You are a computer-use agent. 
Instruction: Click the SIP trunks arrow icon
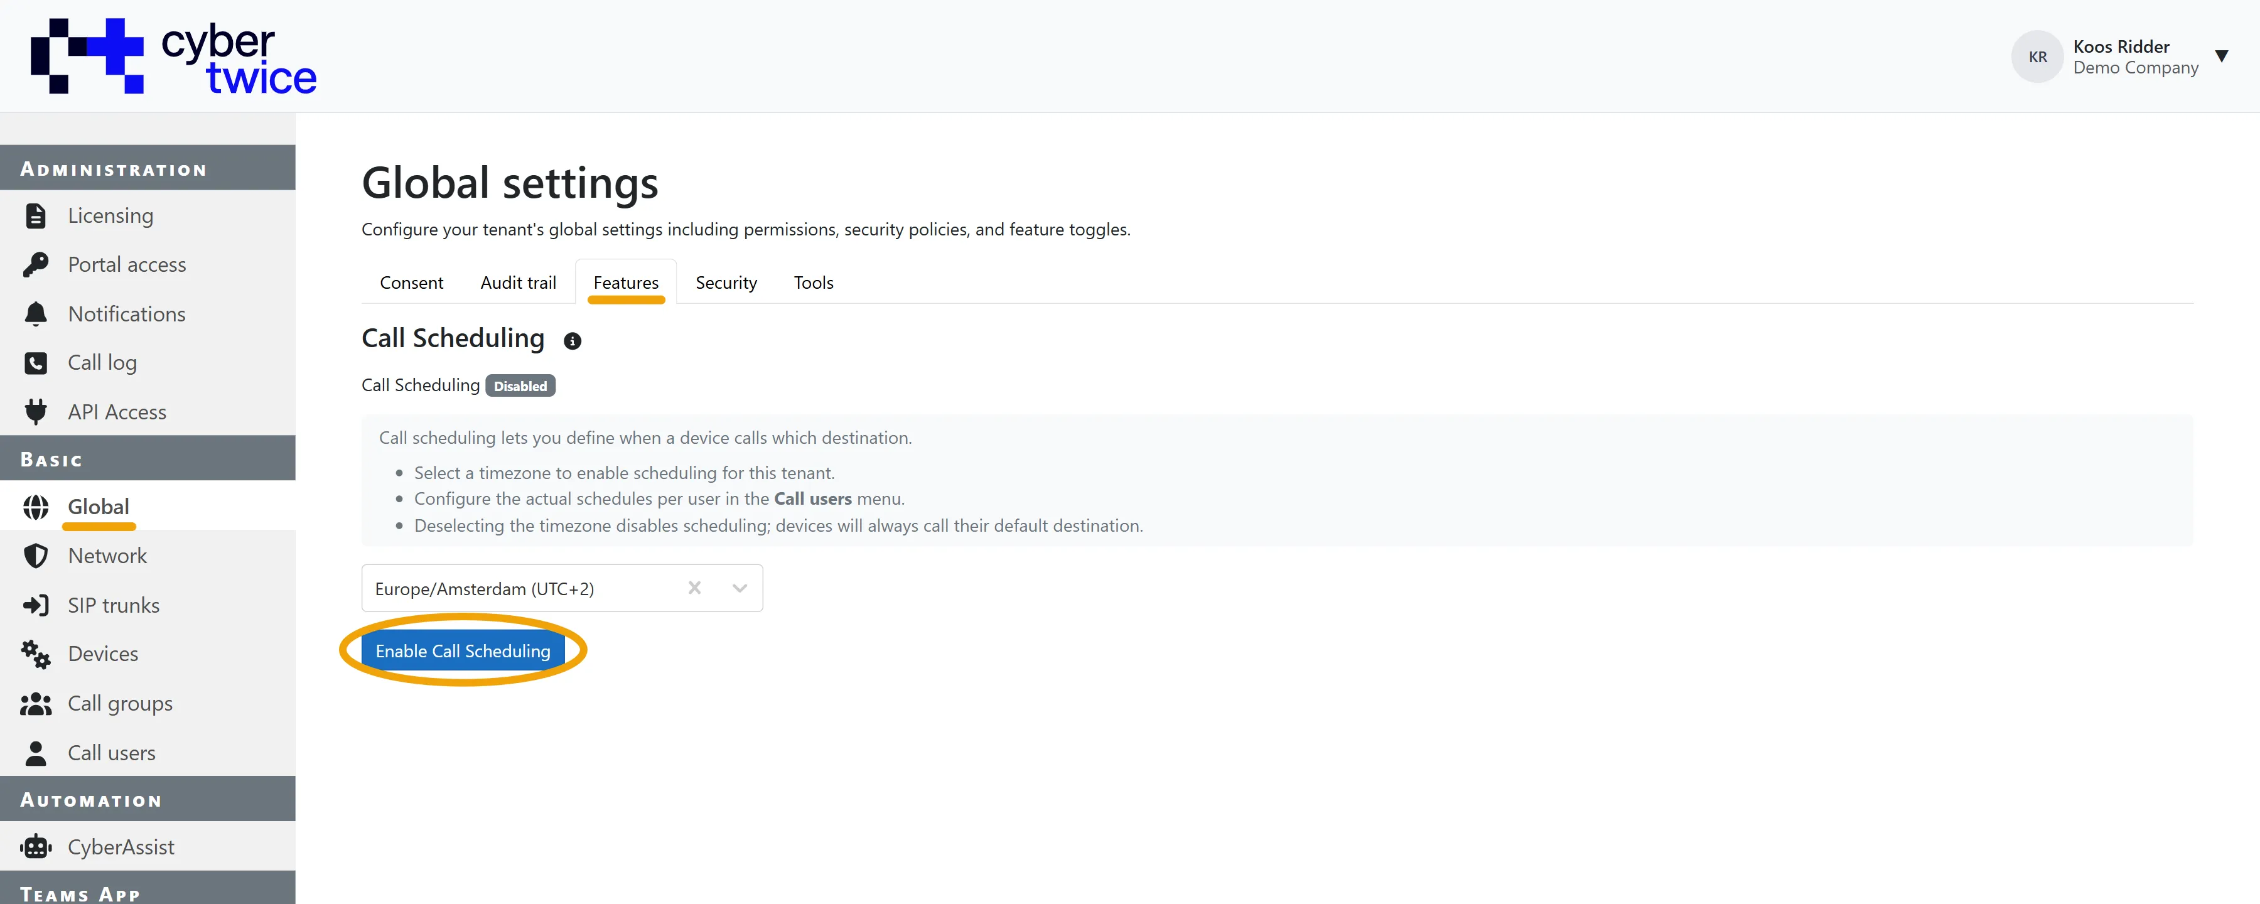point(35,606)
